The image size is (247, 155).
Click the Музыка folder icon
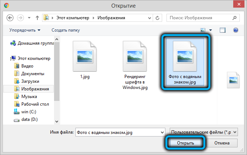coord(17,97)
